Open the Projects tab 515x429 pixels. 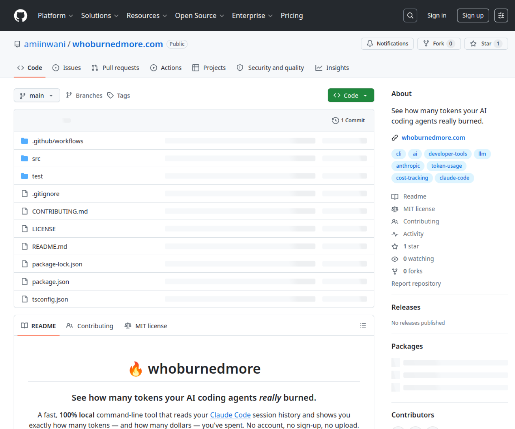[209, 68]
